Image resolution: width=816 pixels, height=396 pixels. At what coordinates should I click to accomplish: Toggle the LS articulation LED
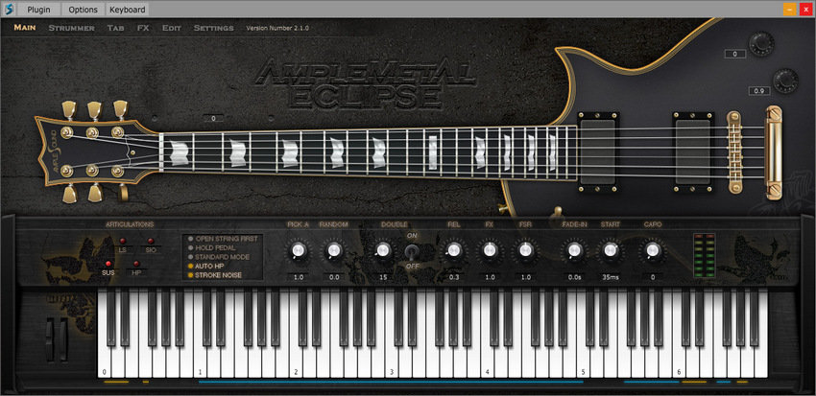point(123,241)
